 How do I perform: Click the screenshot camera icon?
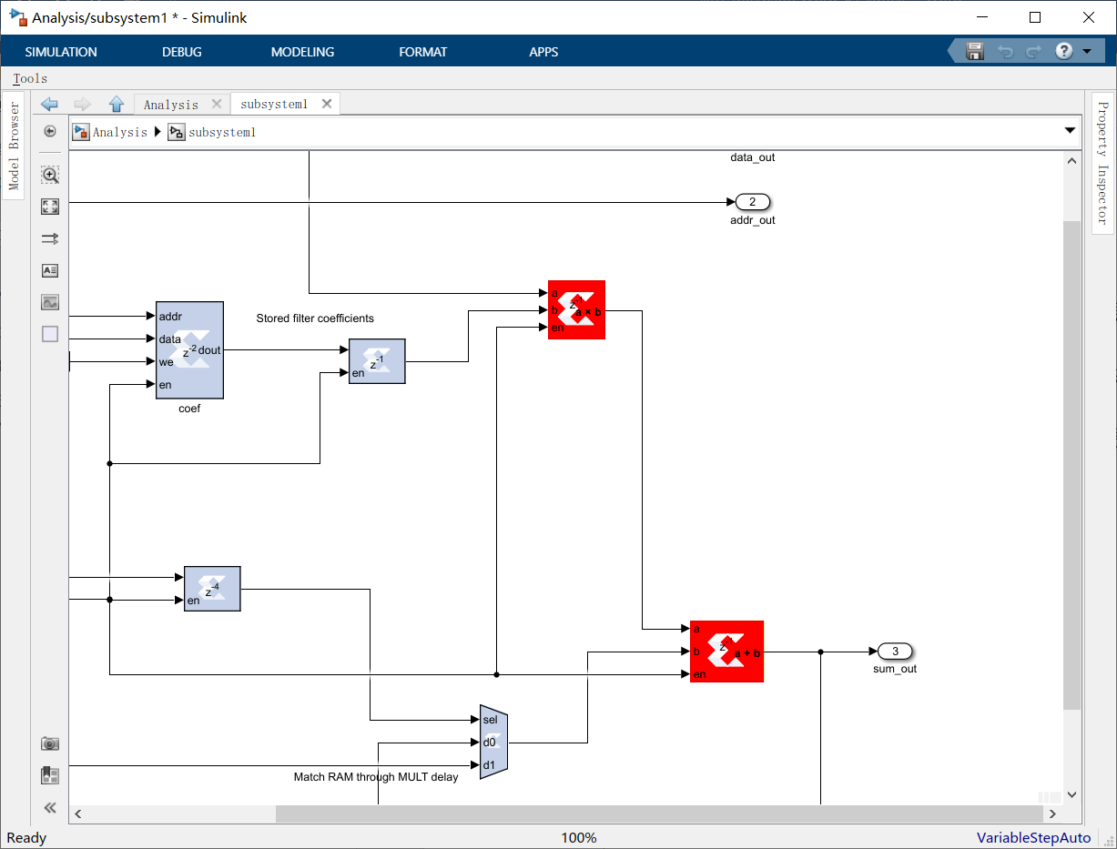[x=50, y=743]
